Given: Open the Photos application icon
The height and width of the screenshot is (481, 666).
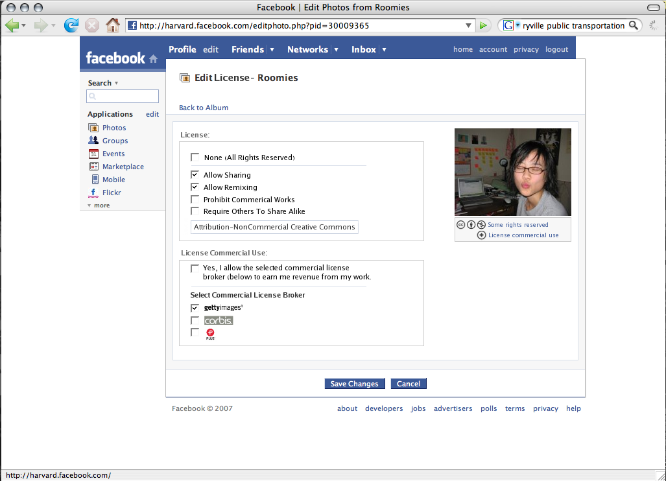Looking at the screenshot, I should (x=93, y=127).
